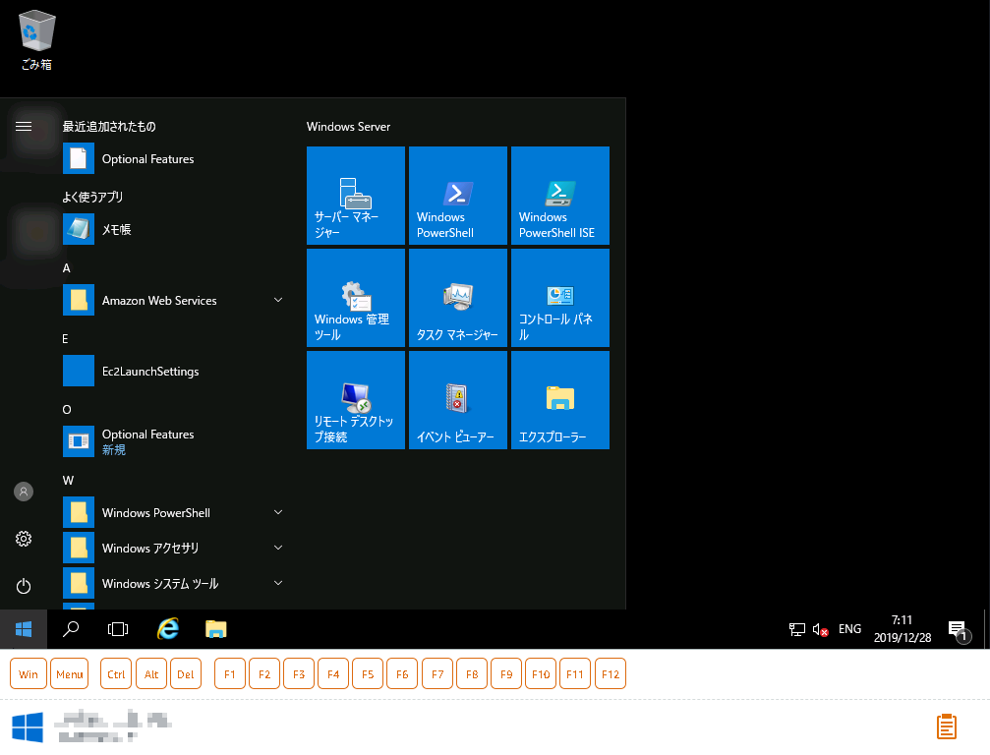Click the Windows Start button on taskbar
The width and height of the screenshot is (990, 755).
point(24,629)
